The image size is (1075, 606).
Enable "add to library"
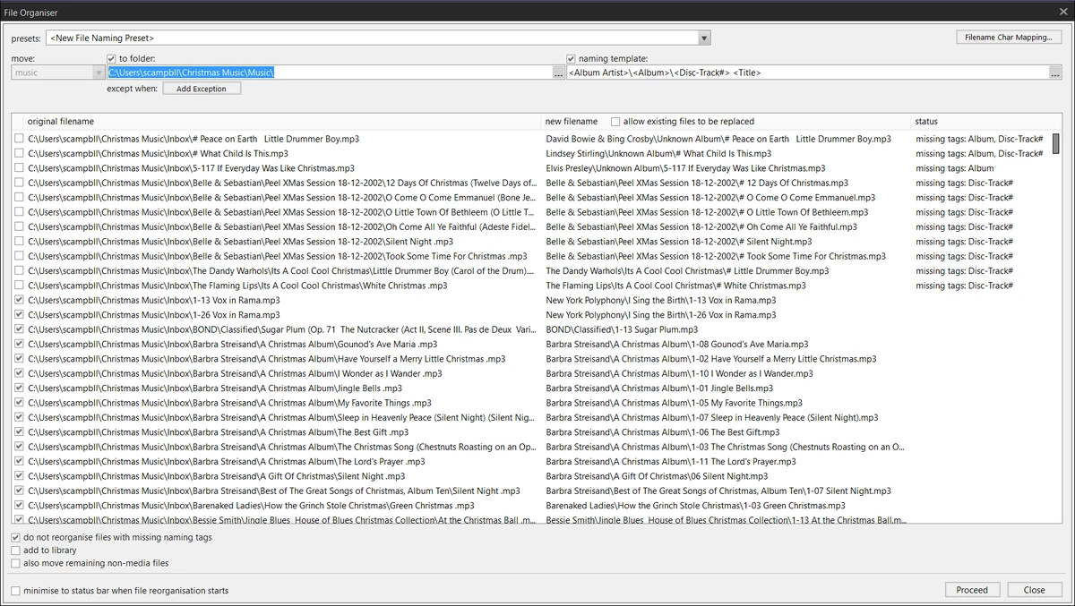click(x=15, y=551)
